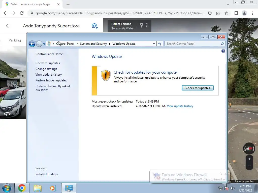Expand arrow after System and Security breadcrumb

(x=110, y=44)
